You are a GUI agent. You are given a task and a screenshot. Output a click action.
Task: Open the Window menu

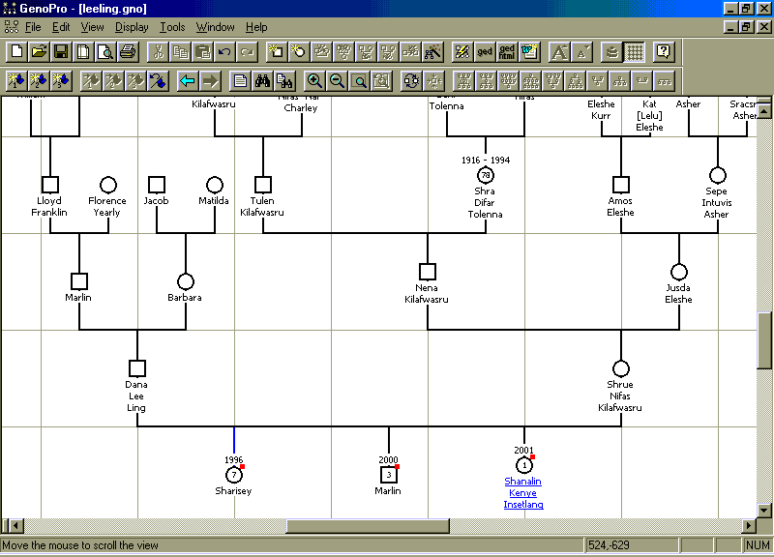click(215, 27)
